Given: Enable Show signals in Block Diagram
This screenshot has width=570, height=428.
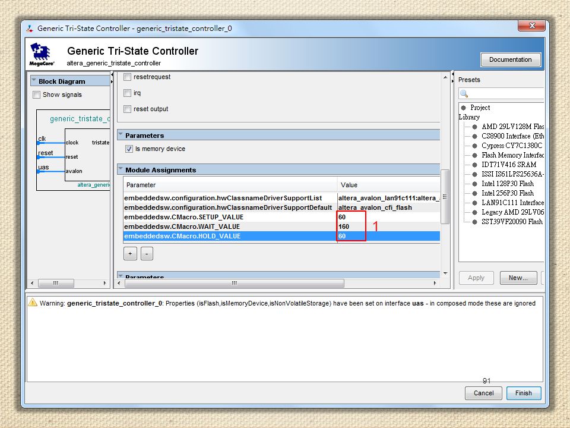Looking at the screenshot, I should point(36,95).
